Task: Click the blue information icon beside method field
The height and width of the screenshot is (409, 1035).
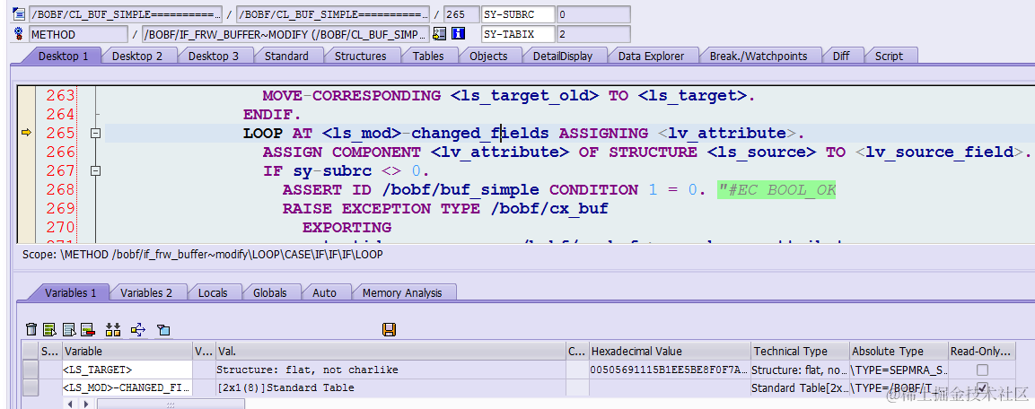Action: (x=458, y=34)
